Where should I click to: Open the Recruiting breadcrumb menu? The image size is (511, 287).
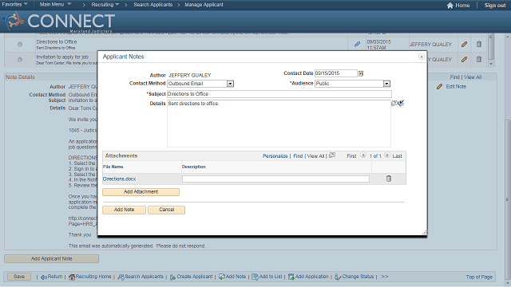105,5
